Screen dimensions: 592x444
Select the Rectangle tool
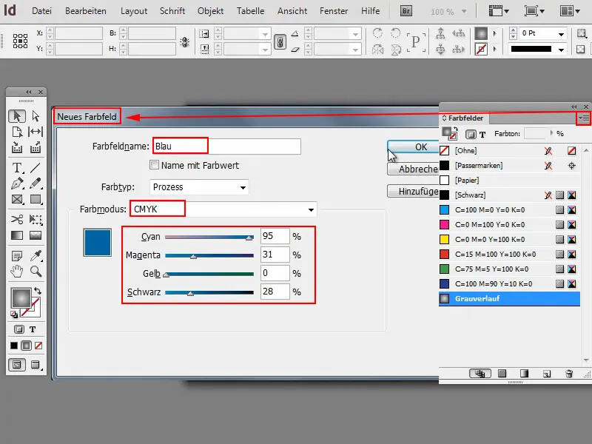36,199
